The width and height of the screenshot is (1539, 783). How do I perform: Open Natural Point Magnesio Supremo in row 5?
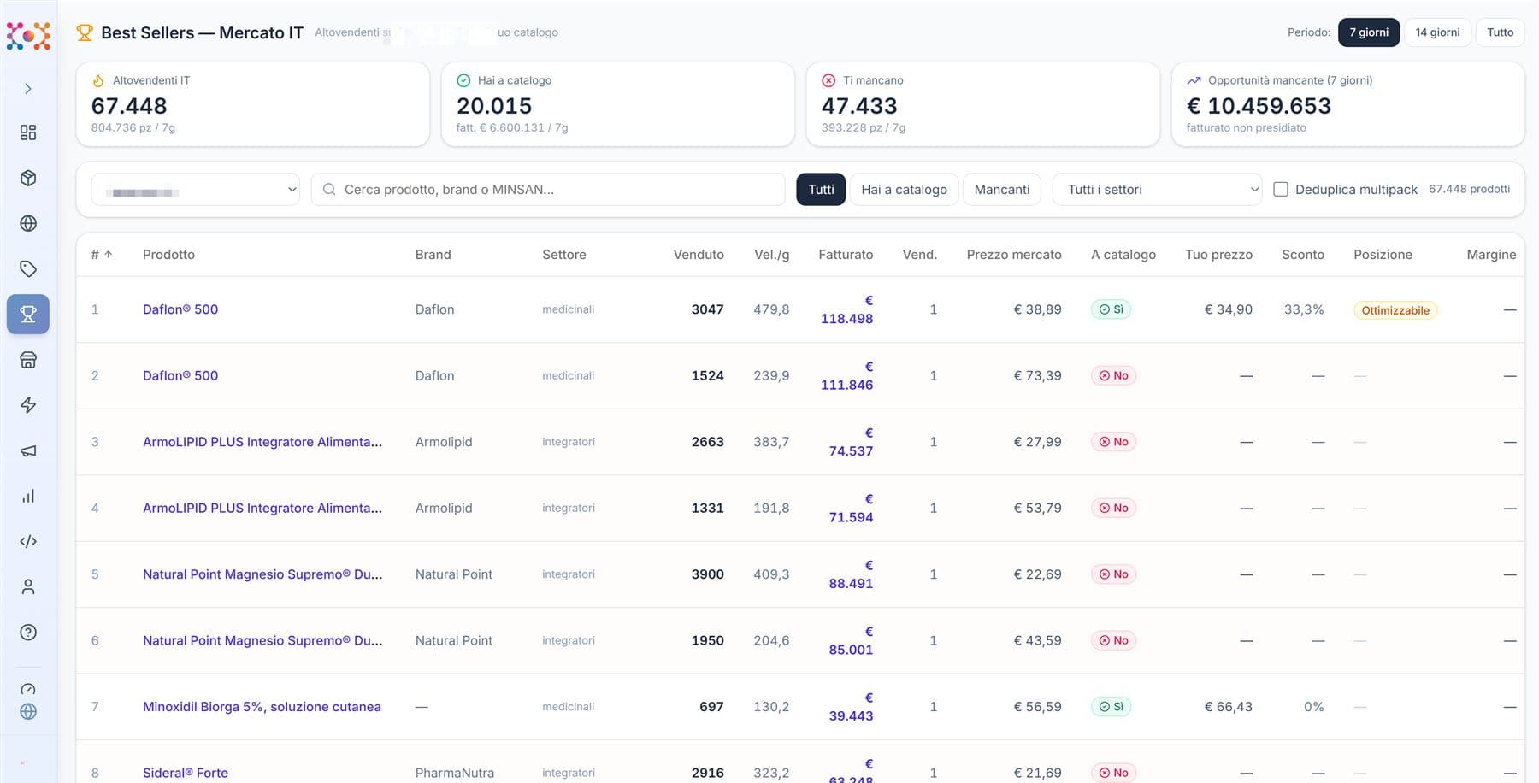pyautogui.click(x=262, y=574)
